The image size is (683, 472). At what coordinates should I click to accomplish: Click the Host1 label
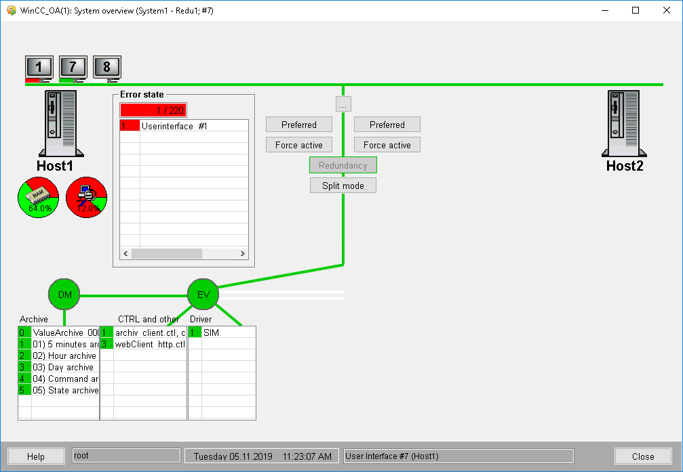click(x=55, y=166)
